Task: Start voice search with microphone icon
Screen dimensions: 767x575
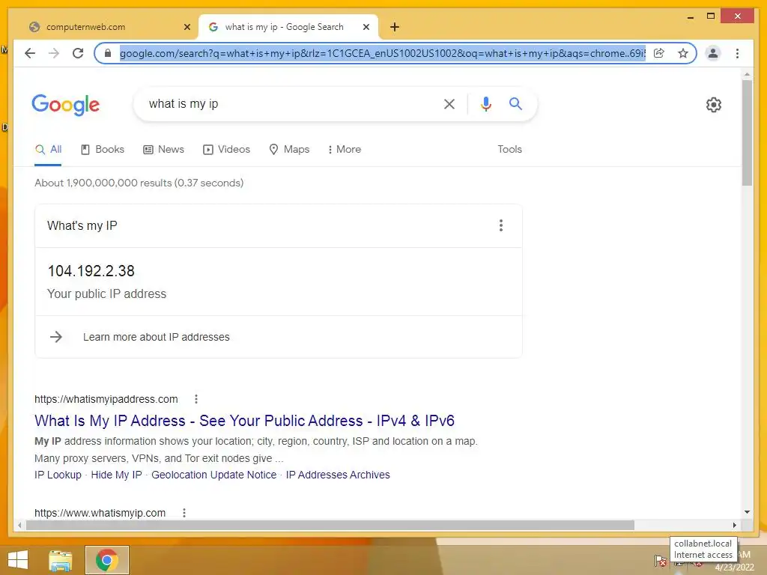Action: click(485, 103)
